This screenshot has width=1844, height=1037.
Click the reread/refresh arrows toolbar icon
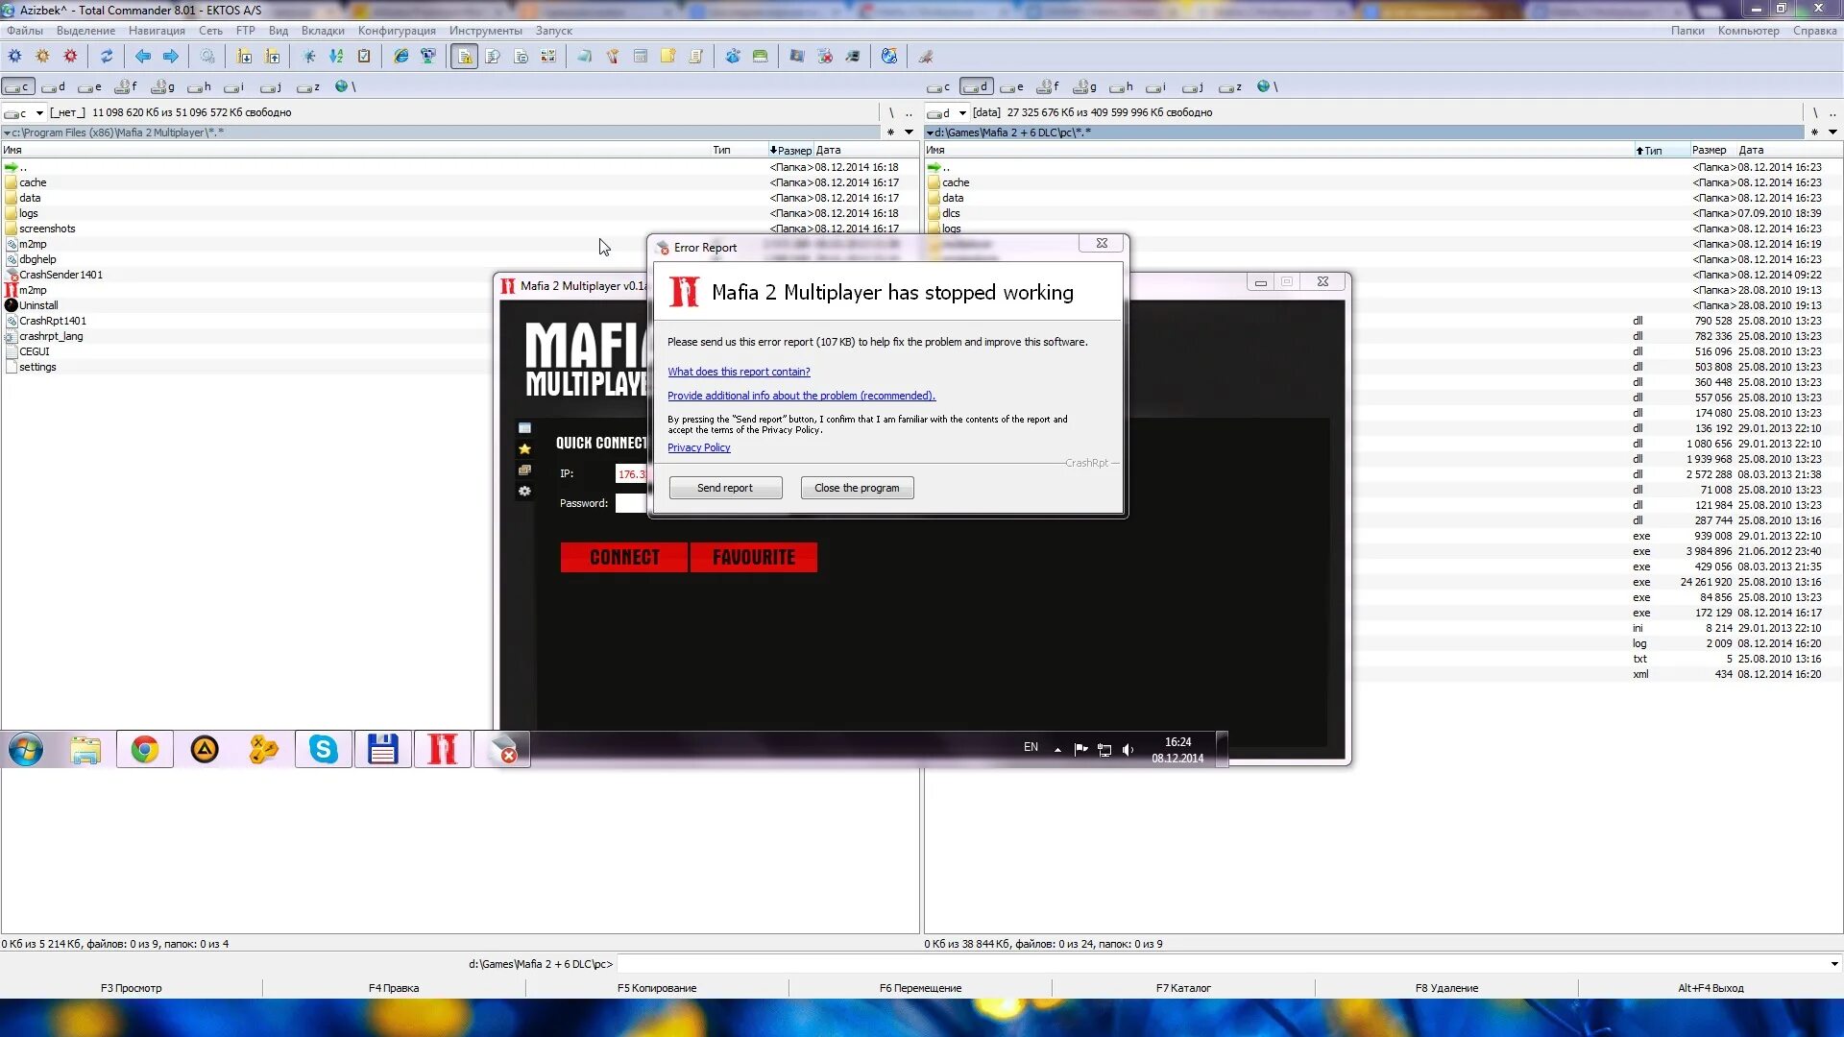pos(107,57)
